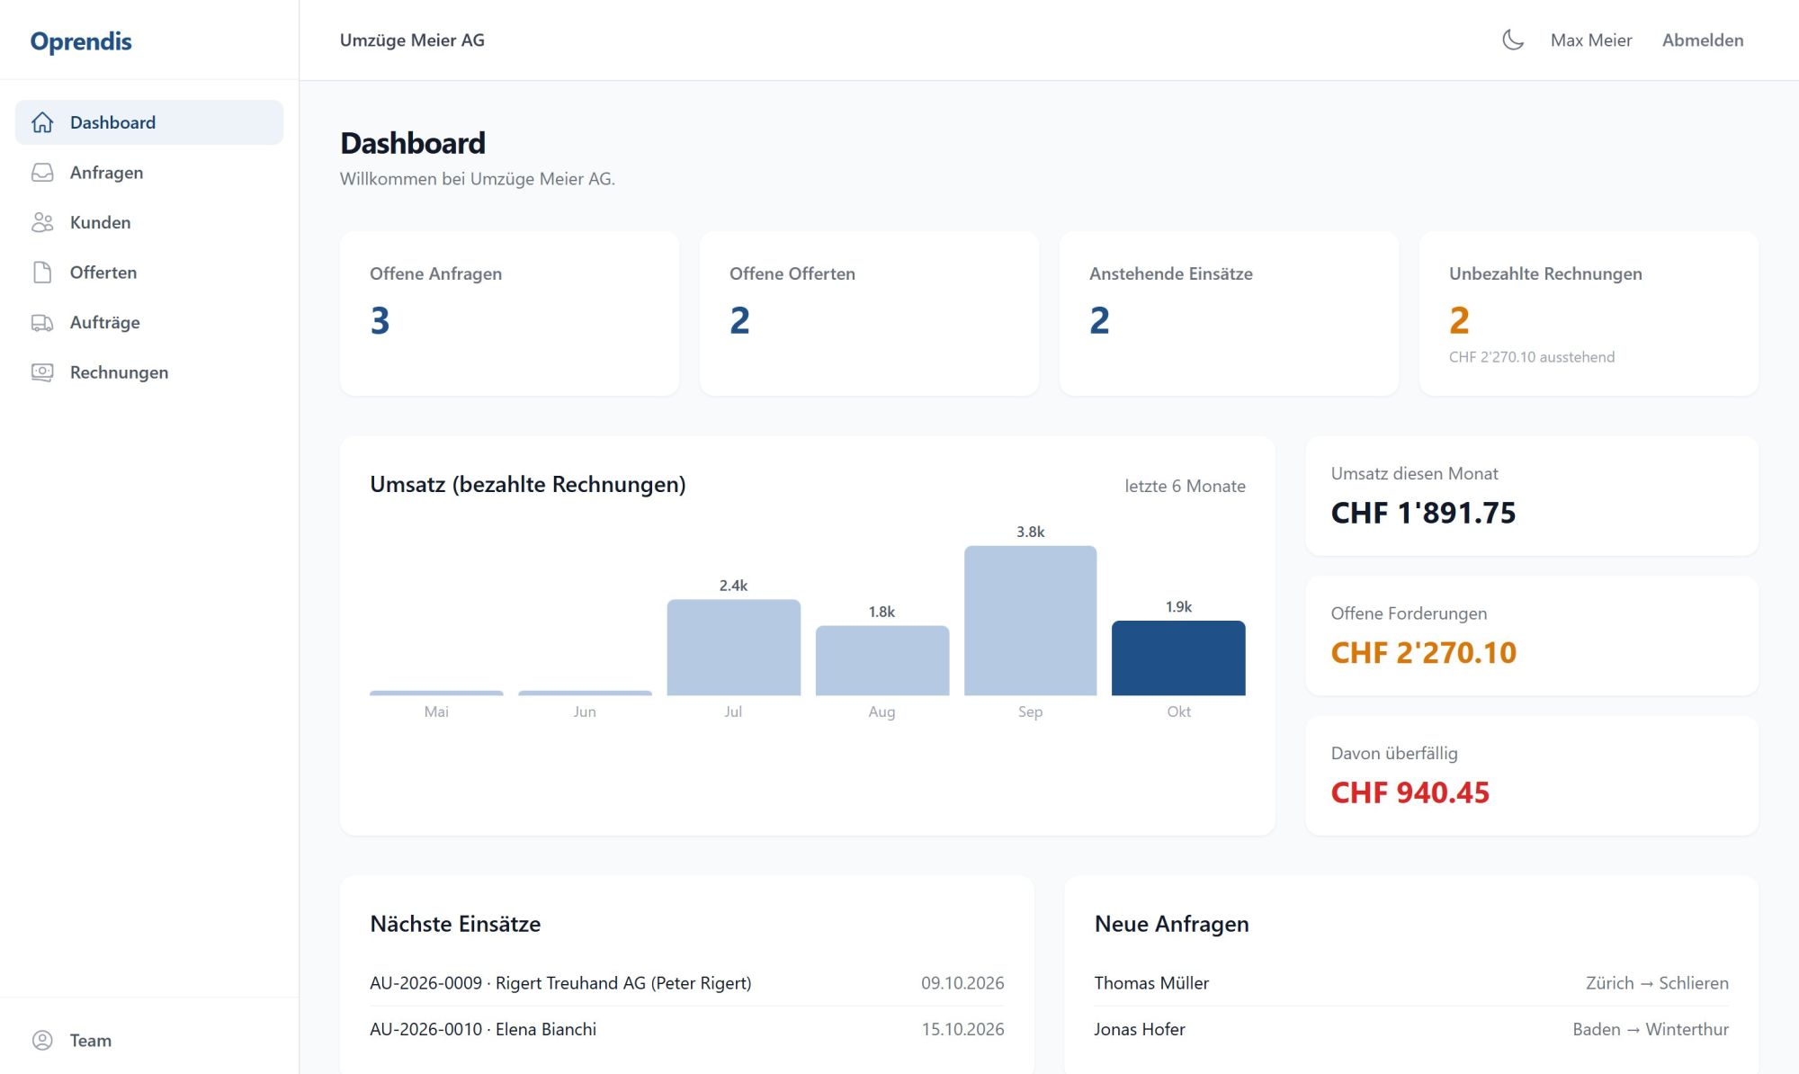Image resolution: width=1799 pixels, height=1074 pixels.
Task: Click the route Baden → Winterthur
Action: 1651,1029
